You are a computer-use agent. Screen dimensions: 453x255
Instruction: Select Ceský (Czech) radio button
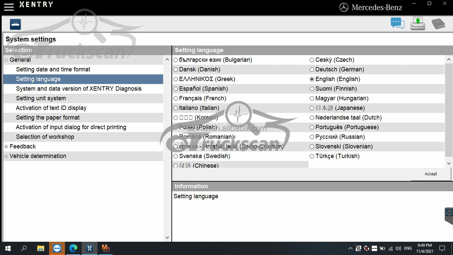(x=312, y=60)
